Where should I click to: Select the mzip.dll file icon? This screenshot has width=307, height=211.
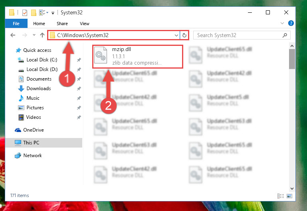tap(101, 55)
